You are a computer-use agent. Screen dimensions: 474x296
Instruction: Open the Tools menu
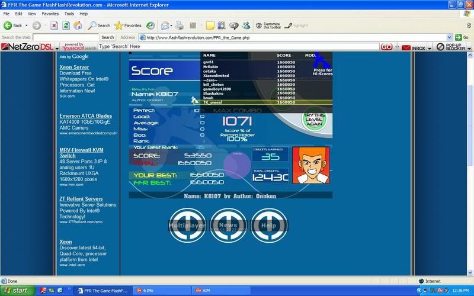tap(69, 13)
